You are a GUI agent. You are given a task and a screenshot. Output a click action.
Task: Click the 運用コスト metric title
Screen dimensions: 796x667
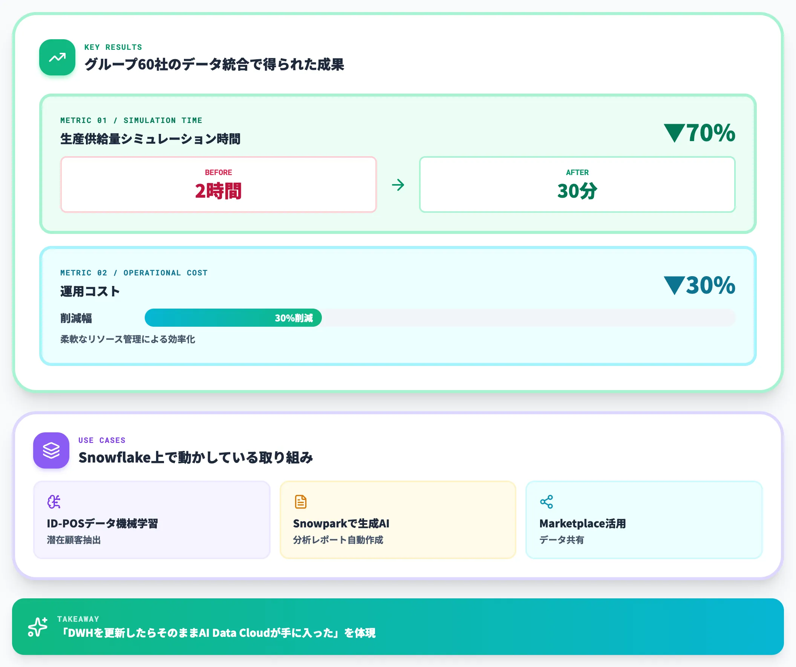click(90, 291)
